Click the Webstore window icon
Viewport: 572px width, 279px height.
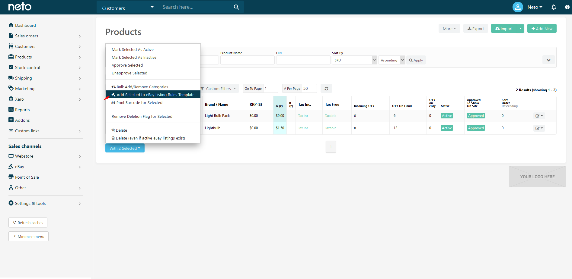tap(11, 156)
